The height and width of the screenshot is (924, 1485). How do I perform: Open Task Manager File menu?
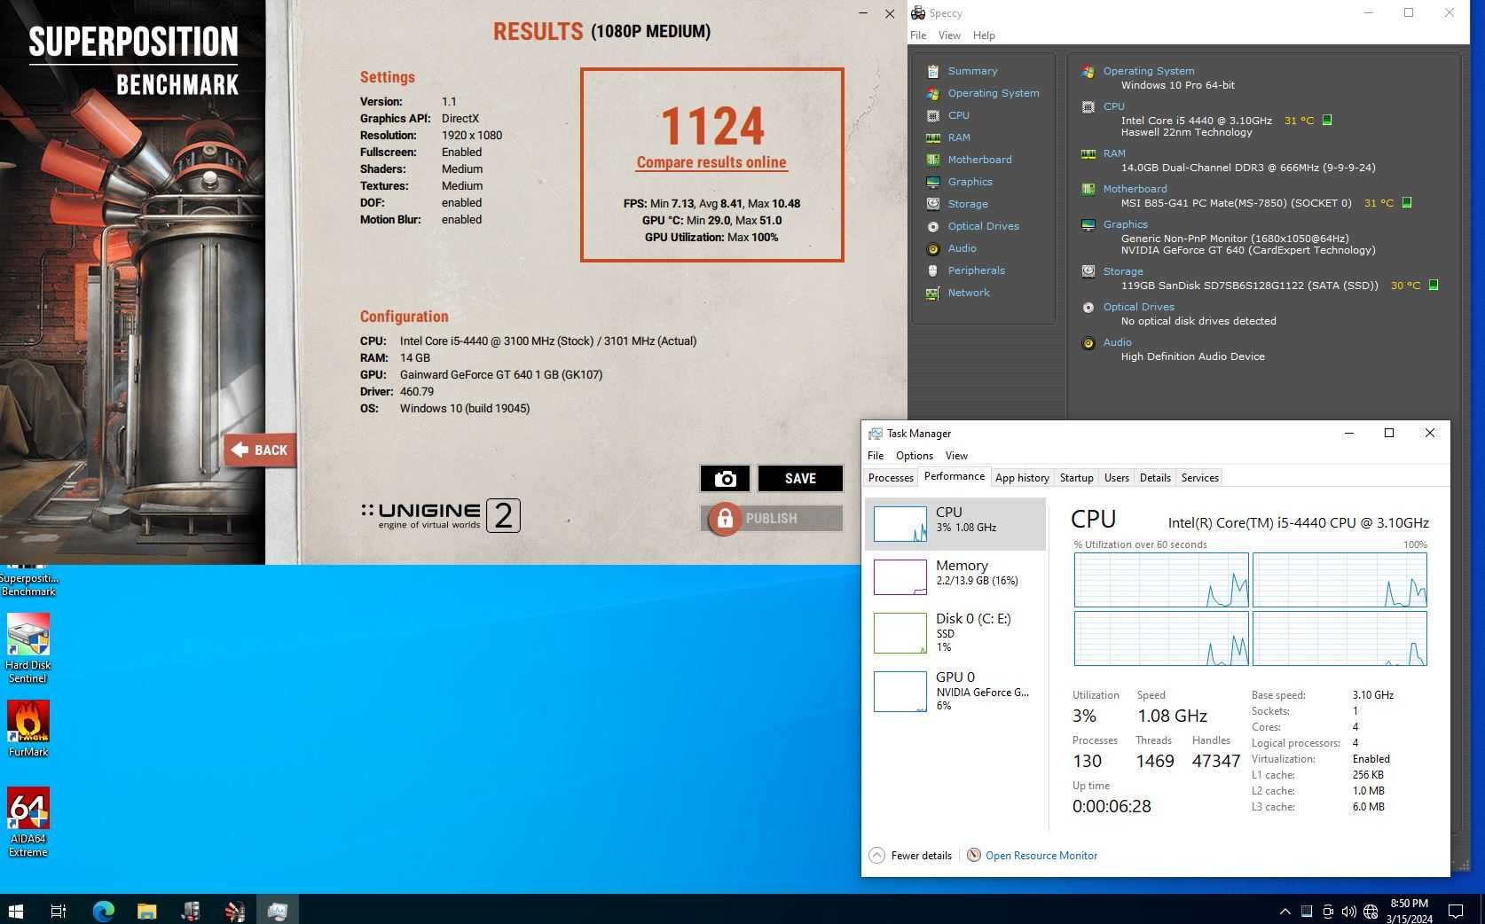875,456
